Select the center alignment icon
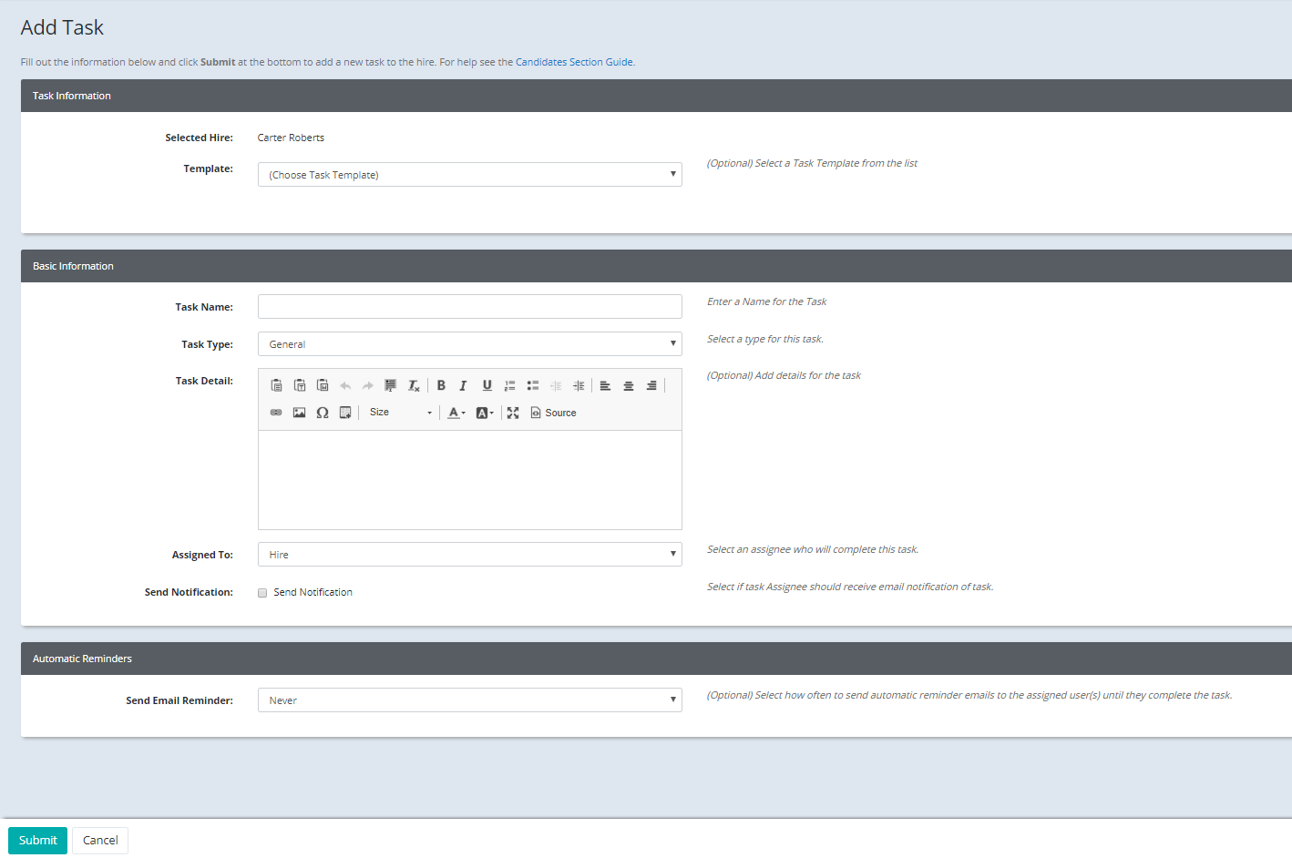The image size is (1292, 858). [x=628, y=384]
